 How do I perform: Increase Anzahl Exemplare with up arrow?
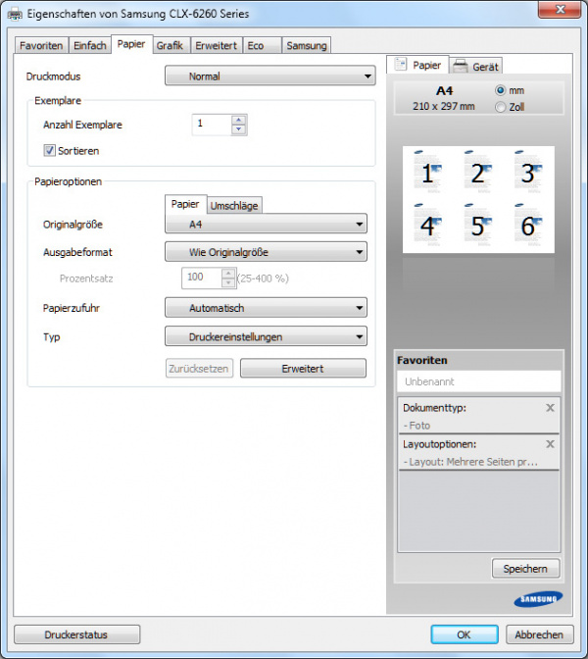click(238, 120)
